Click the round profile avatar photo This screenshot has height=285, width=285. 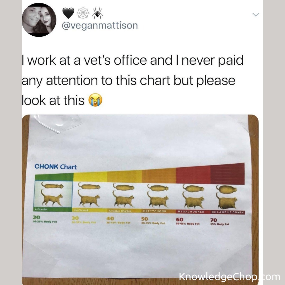tap(39, 20)
